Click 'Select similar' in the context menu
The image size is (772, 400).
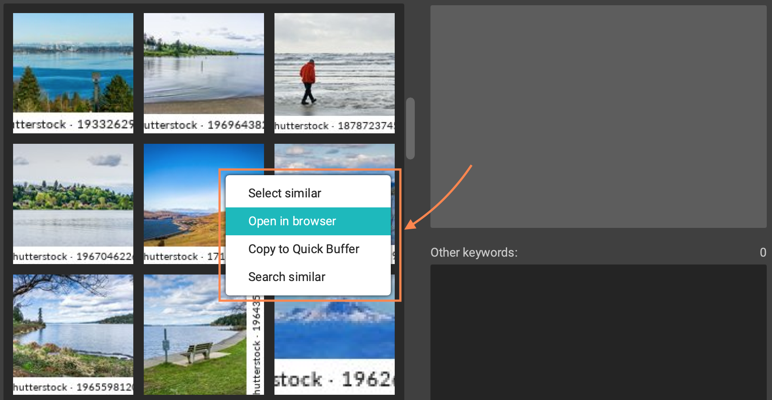(x=284, y=193)
